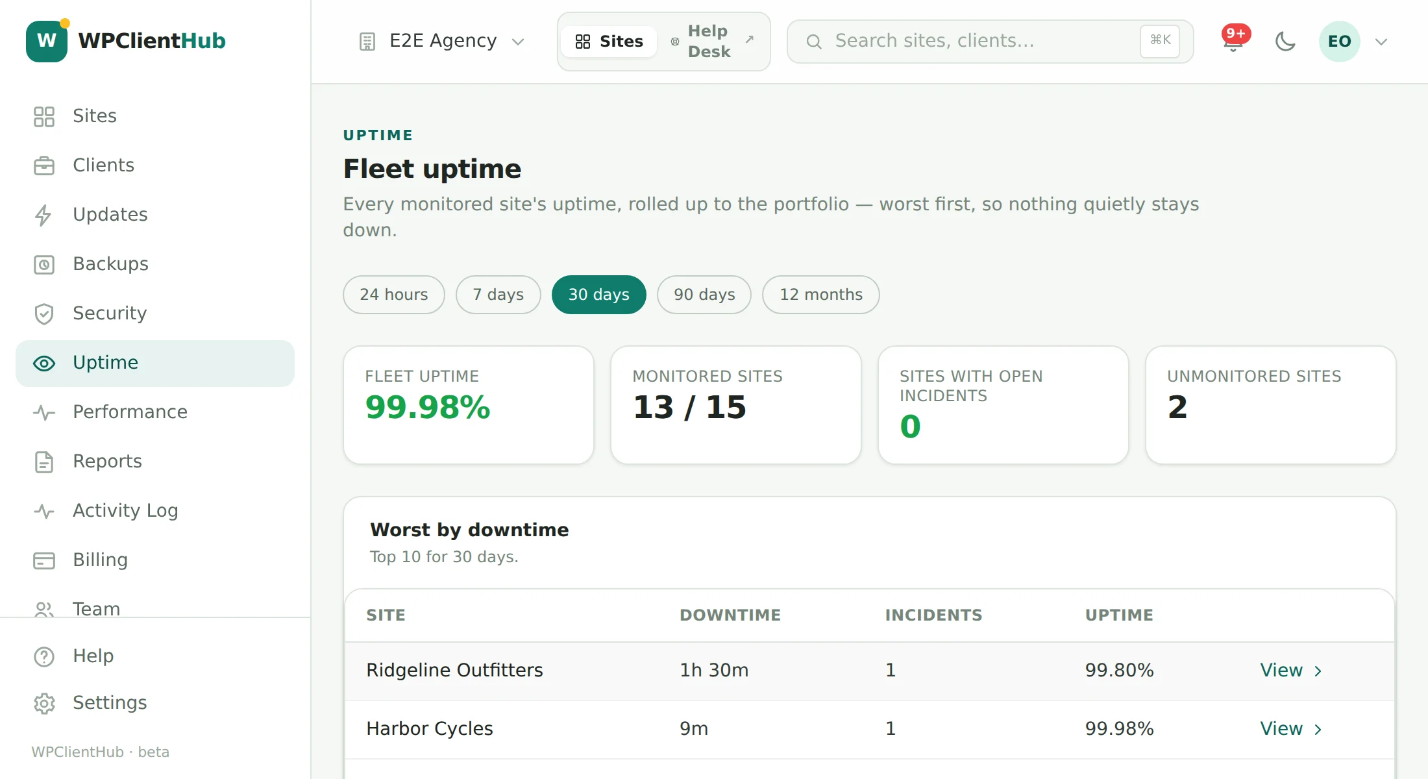Sort by the INCIDENTS column header
Screen dimensions: 1428x779
pos(934,615)
